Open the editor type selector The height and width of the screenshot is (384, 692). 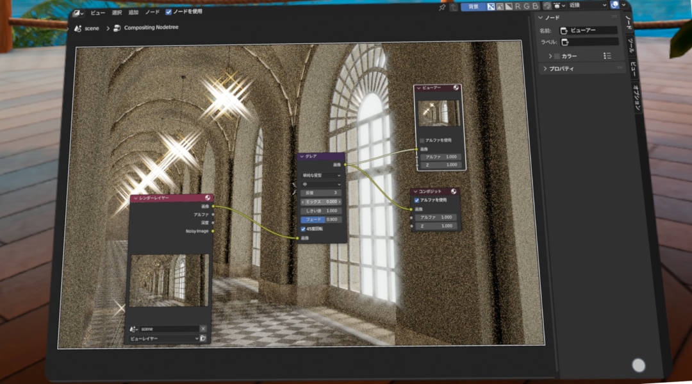coord(78,13)
